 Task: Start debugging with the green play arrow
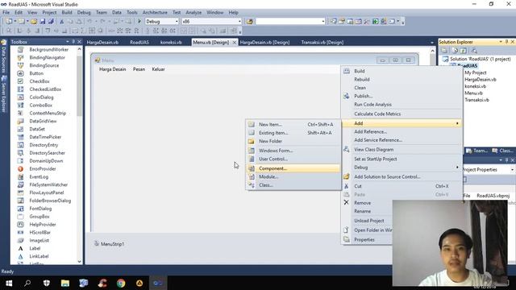tap(139, 22)
